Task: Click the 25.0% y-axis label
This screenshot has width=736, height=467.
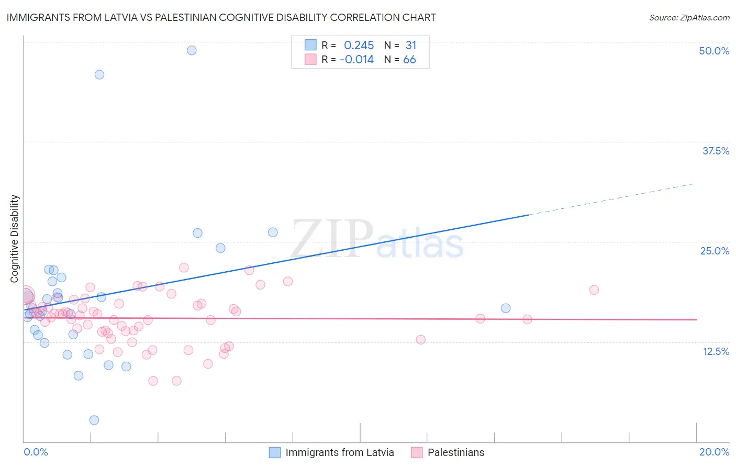Action: point(715,251)
